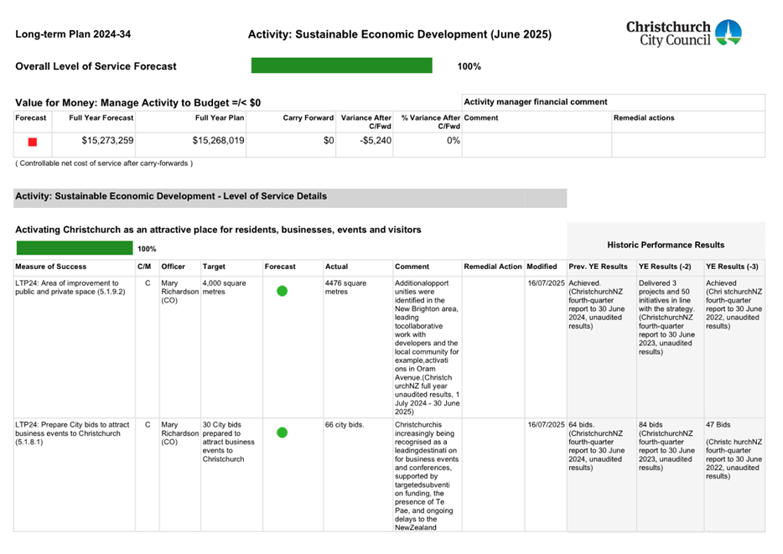The image size is (783, 554).
Task: Select the Overall Level of Service Forecast indicator
Action: (x=341, y=65)
